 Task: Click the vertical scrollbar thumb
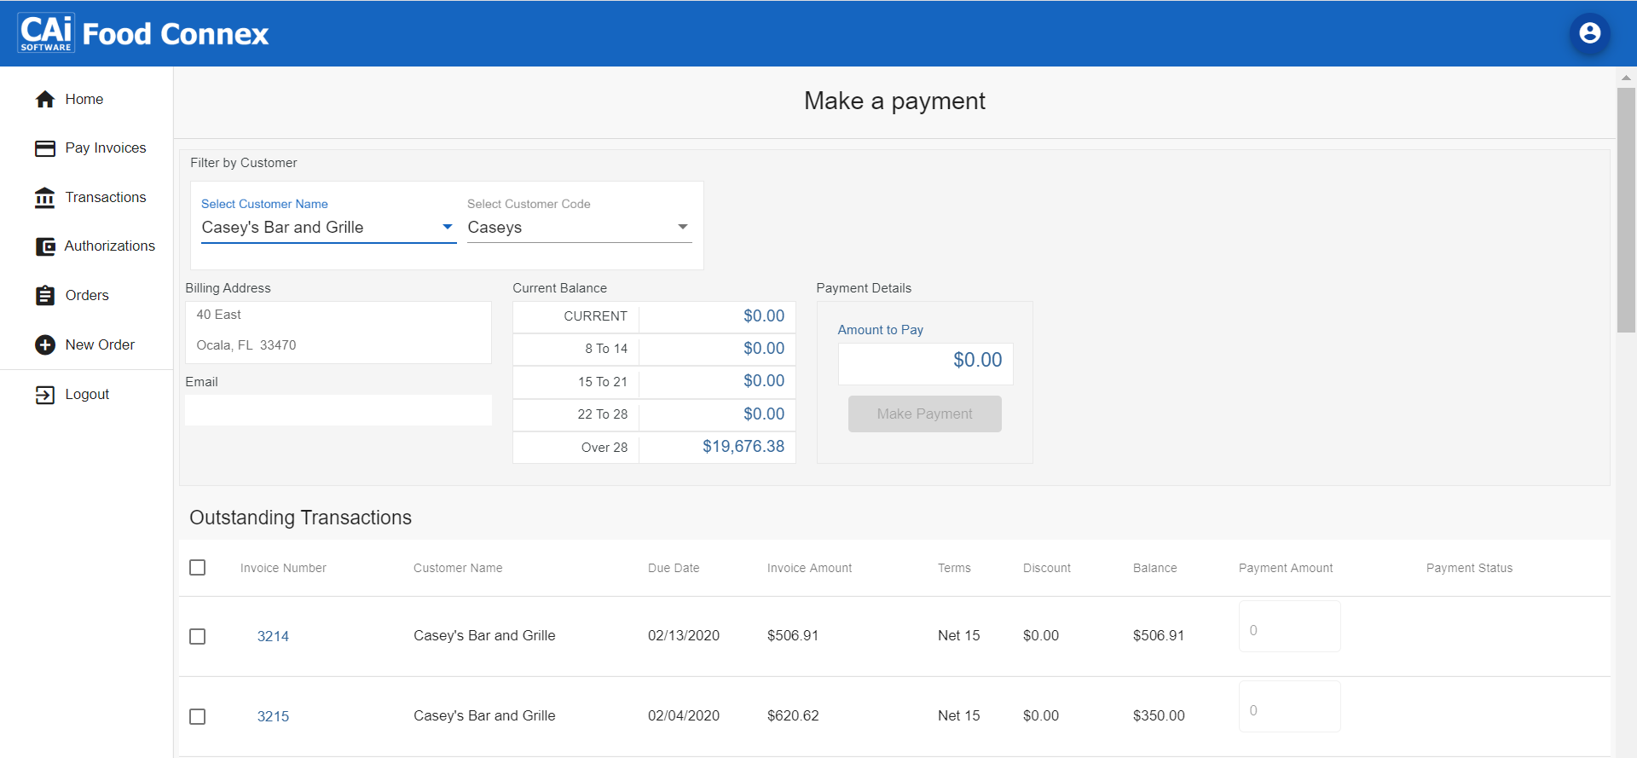coord(1626,209)
